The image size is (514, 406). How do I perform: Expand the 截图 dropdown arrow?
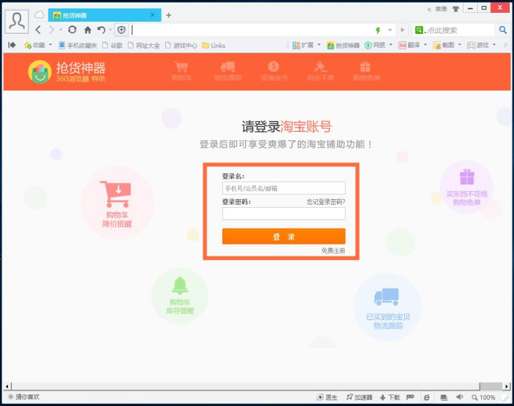pyautogui.click(x=460, y=45)
